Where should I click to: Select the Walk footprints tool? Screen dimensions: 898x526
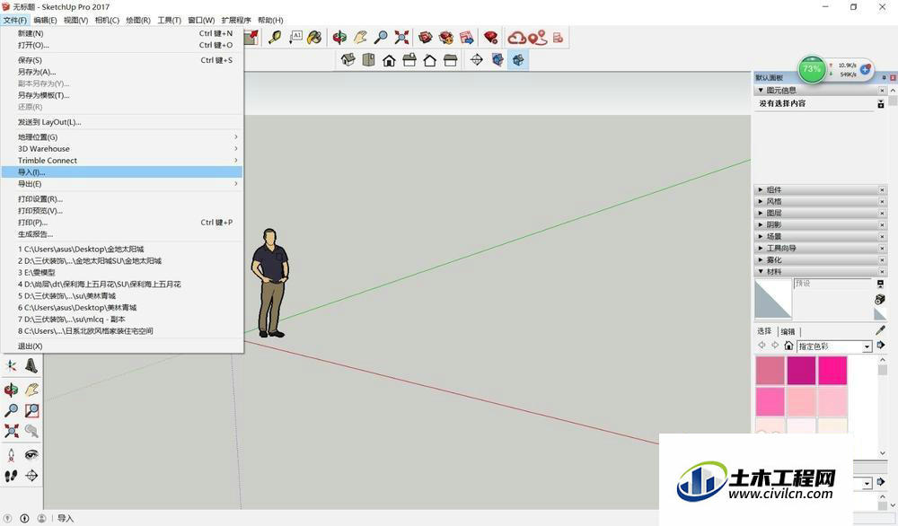[x=11, y=476]
